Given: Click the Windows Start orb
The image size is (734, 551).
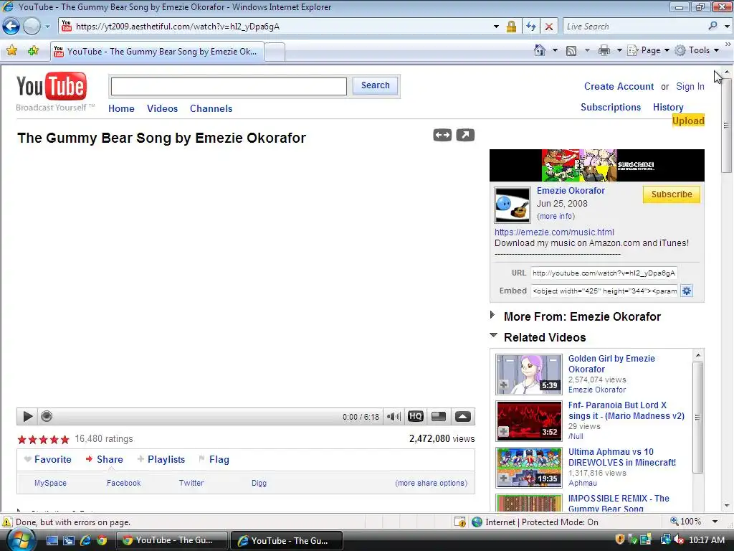Looking at the screenshot, I should click(x=19, y=540).
